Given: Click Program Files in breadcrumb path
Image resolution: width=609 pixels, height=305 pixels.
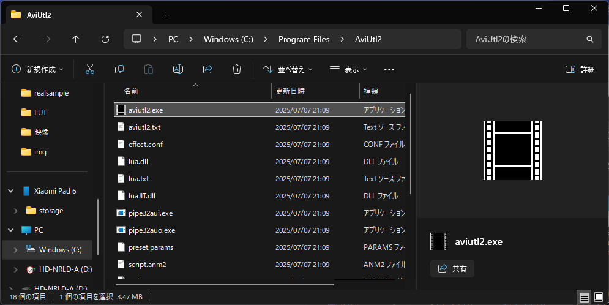Looking at the screenshot, I should coord(304,39).
